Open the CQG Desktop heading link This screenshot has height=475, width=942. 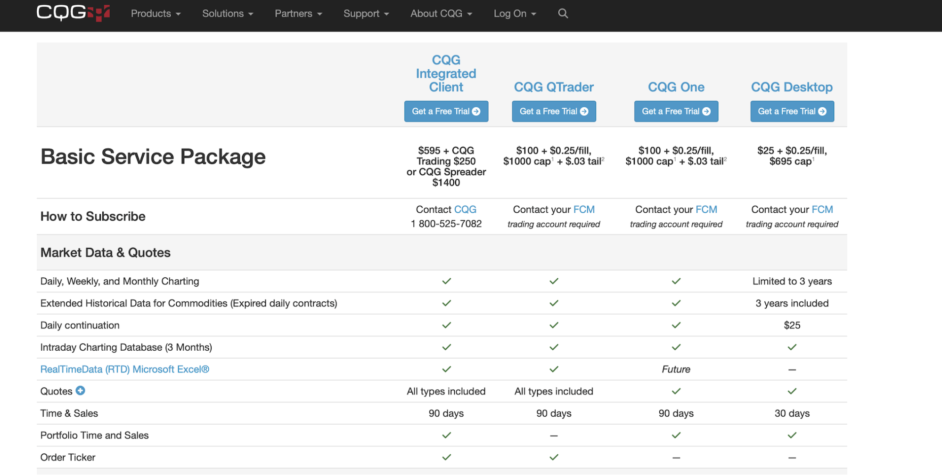coord(792,87)
